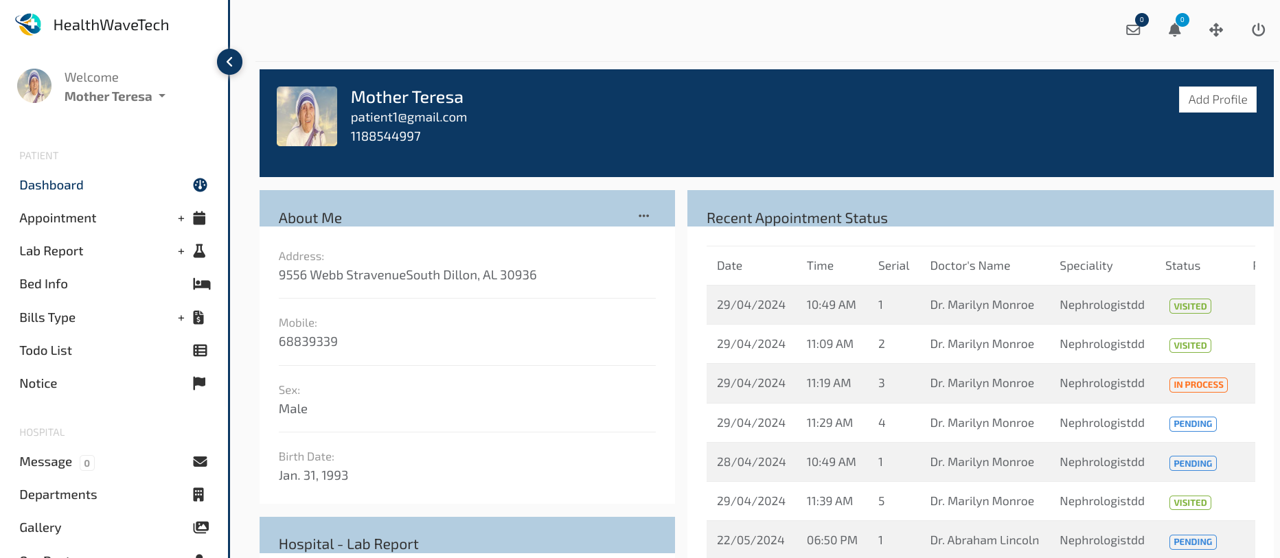The height and width of the screenshot is (558, 1280).
Task: Open the notification bell icon
Action: (x=1175, y=30)
